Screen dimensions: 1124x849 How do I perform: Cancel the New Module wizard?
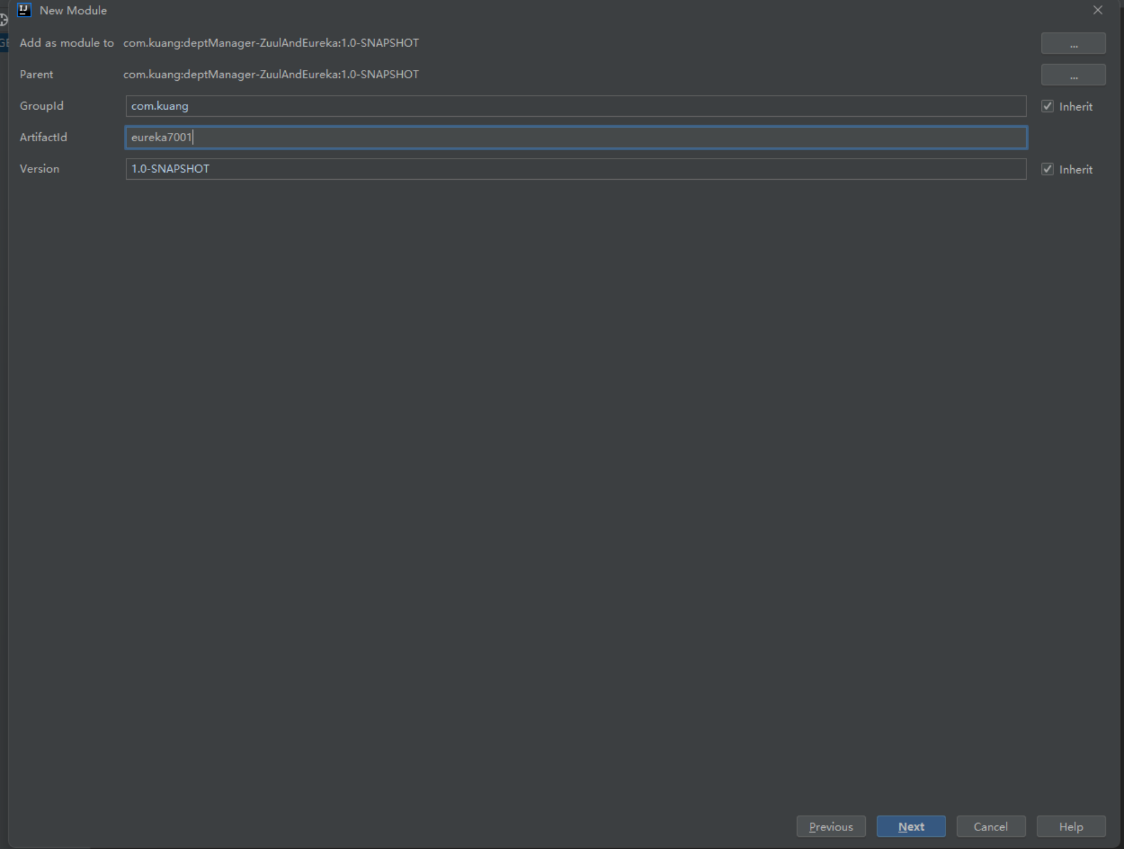click(x=990, y=827)
